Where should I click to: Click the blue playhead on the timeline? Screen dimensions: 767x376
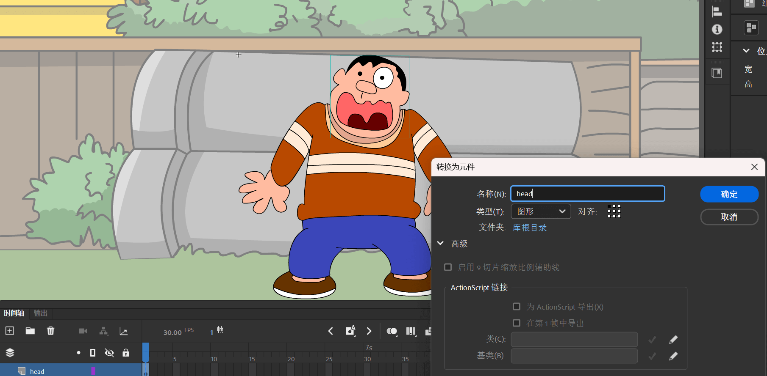[x=146, y=352]
